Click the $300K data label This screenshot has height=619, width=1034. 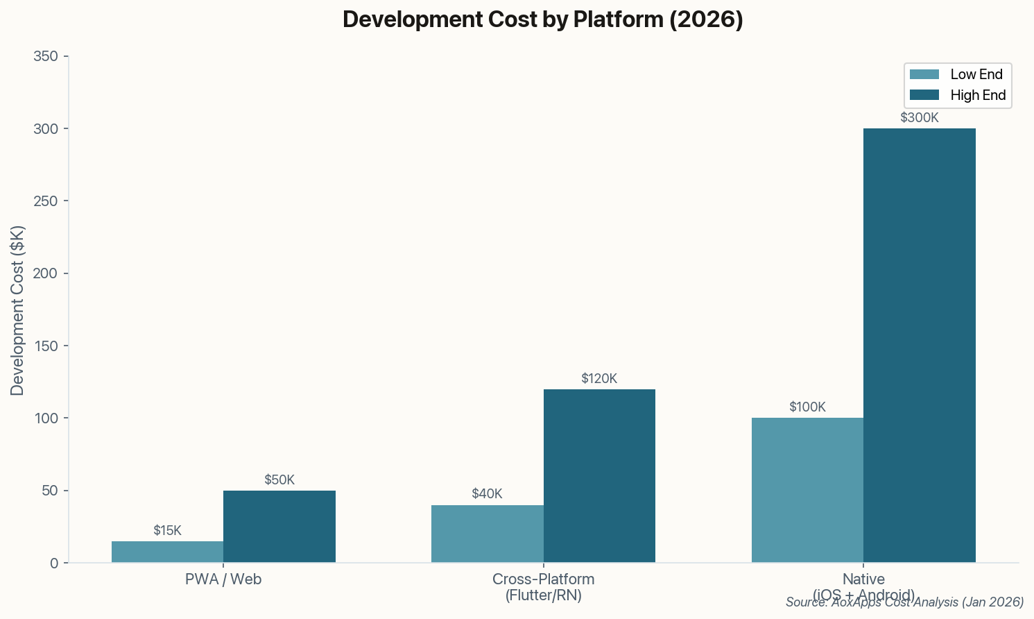pyautogui.click(x=919, y=117)
